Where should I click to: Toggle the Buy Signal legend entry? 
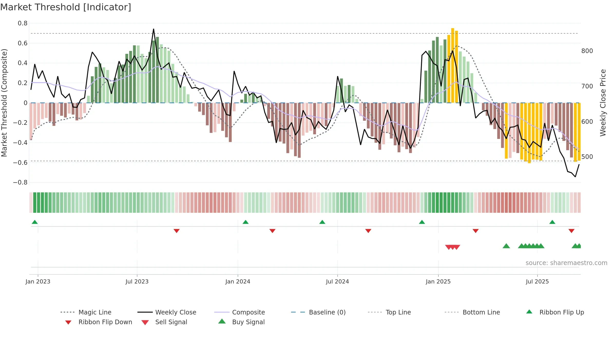[241, 322]
